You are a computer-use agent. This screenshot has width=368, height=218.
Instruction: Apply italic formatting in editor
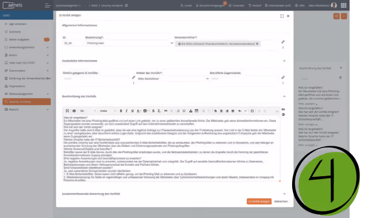(x=126, y=111)
